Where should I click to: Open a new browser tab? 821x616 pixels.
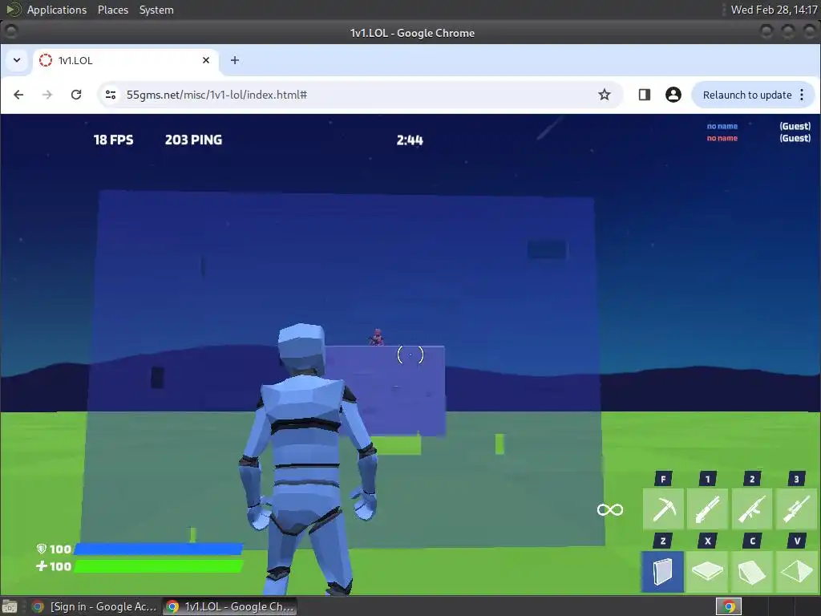[x=235, y=60]
